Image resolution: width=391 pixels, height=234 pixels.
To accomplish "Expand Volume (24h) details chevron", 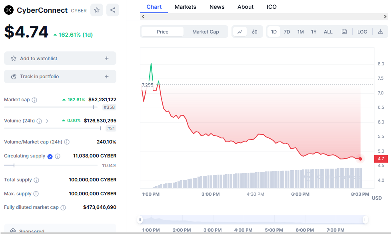I will point(47,121).
